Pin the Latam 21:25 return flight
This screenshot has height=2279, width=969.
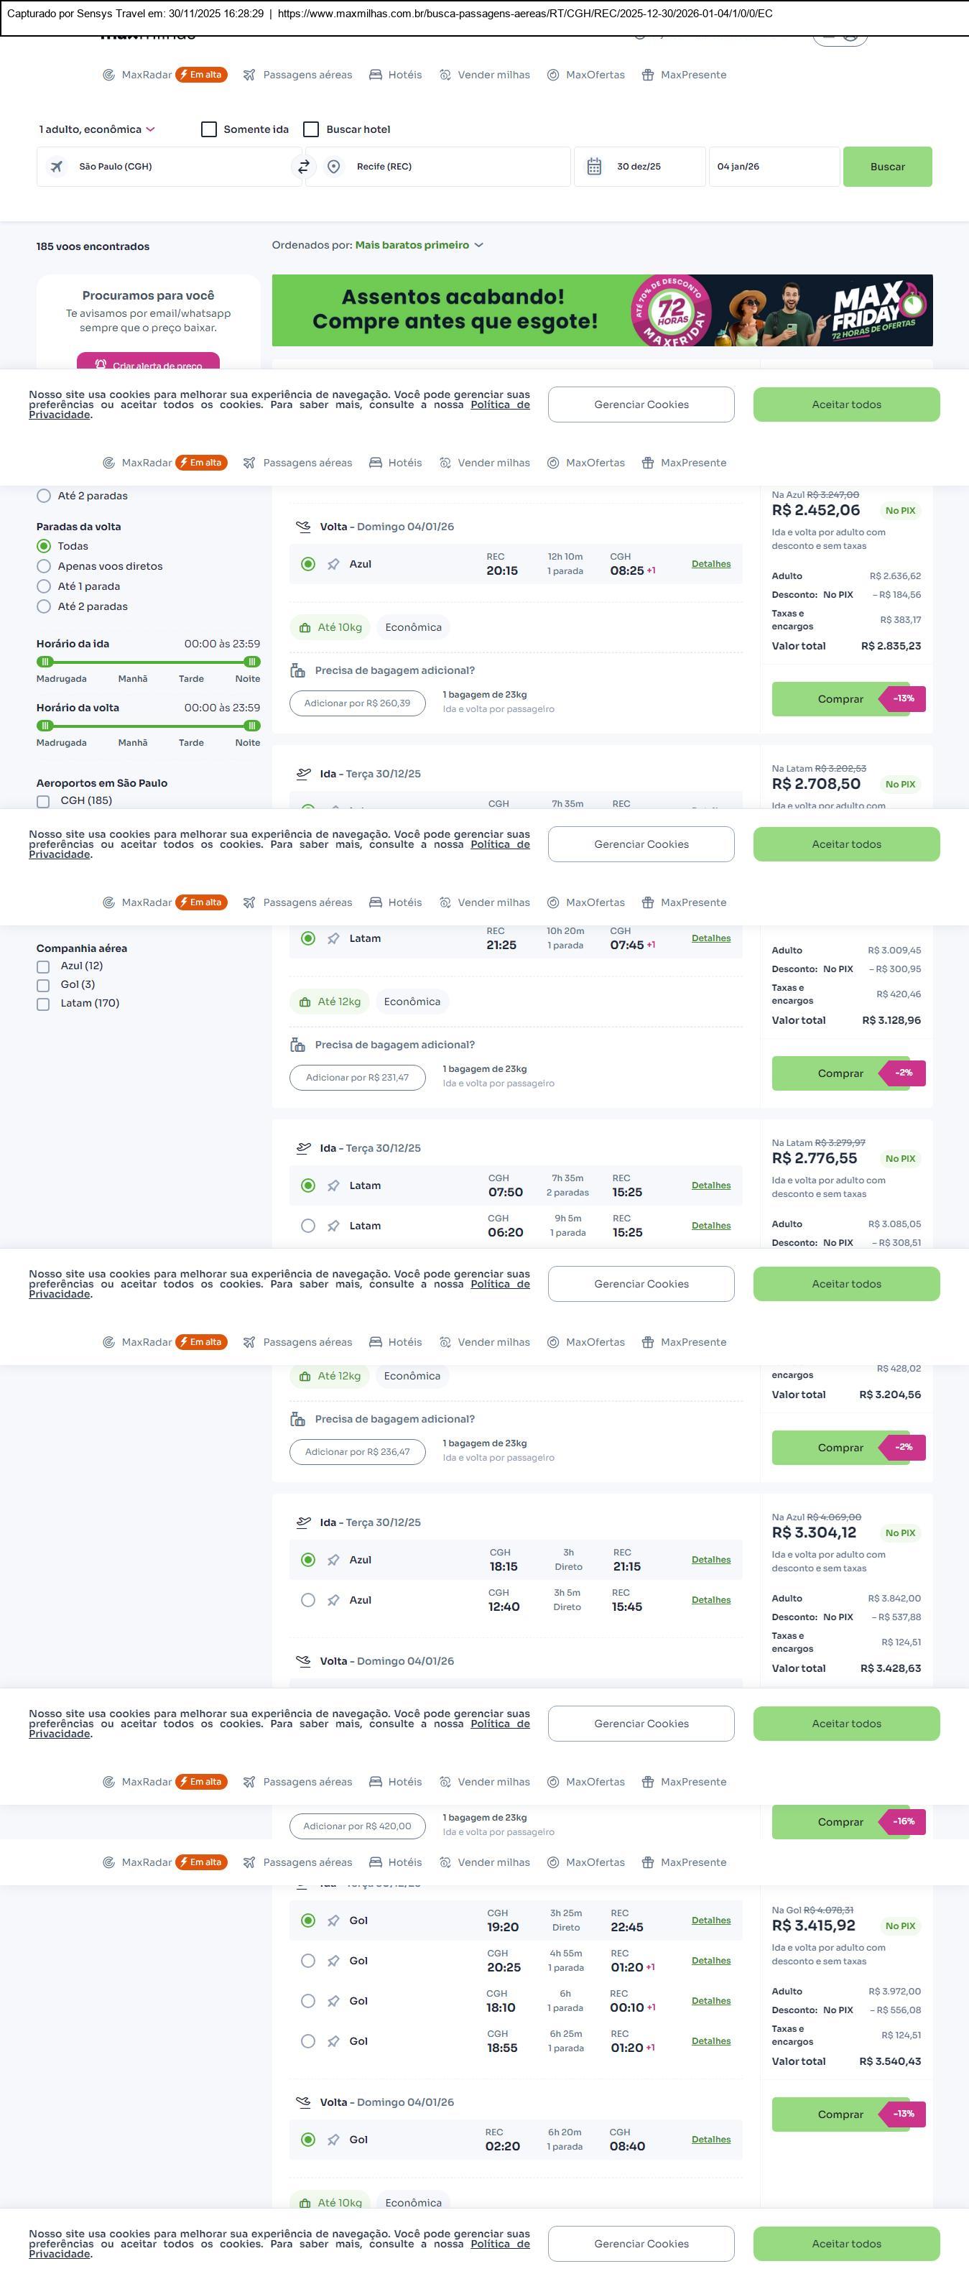tap(333, 938)
